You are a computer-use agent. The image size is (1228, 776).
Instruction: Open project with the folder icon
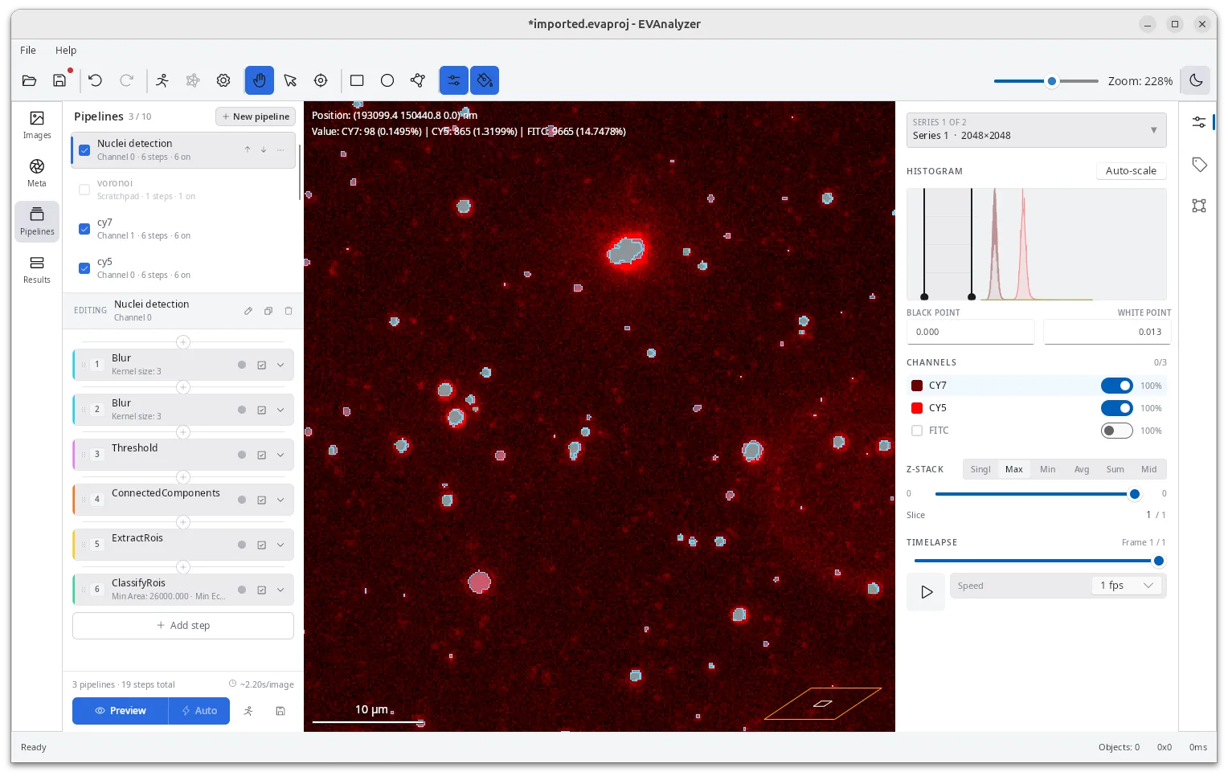pos(29,80)
